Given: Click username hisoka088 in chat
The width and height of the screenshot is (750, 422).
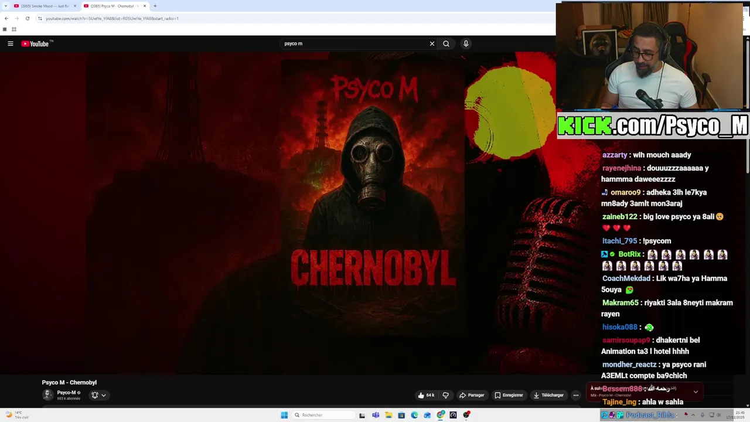Looking at the screenshot, I should tap(619, 327).
